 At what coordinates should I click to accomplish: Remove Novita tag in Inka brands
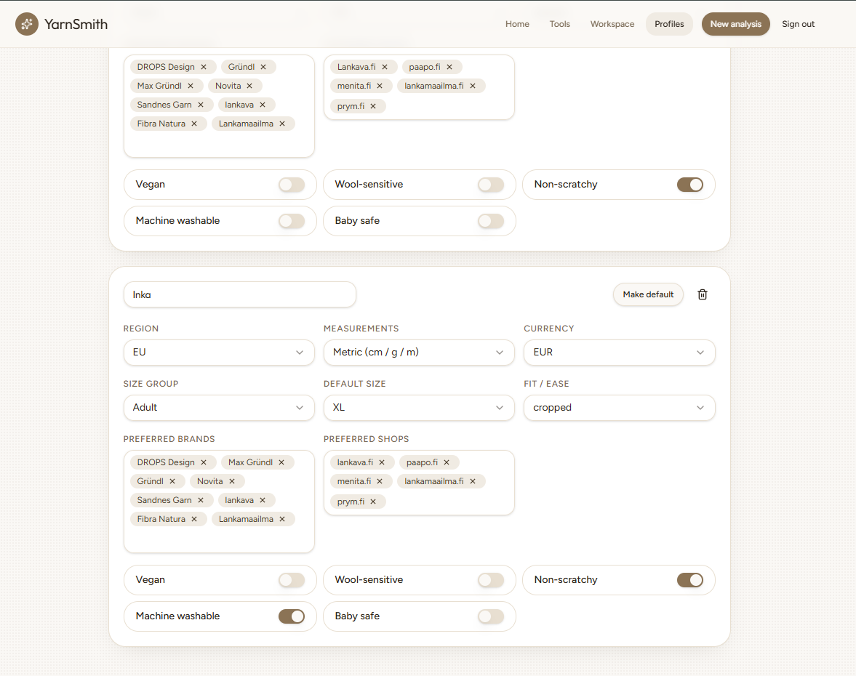click(x=232, y=481)
